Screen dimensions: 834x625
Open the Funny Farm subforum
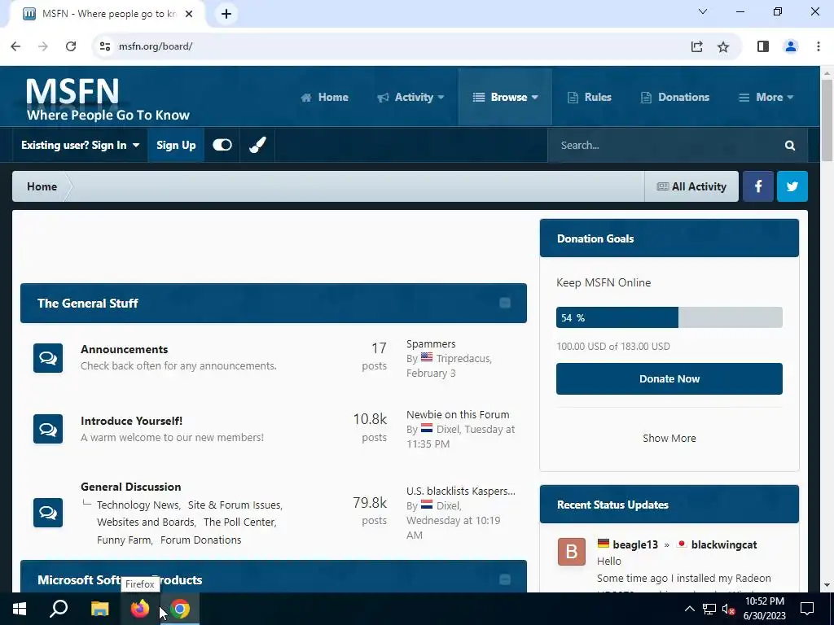124,540
